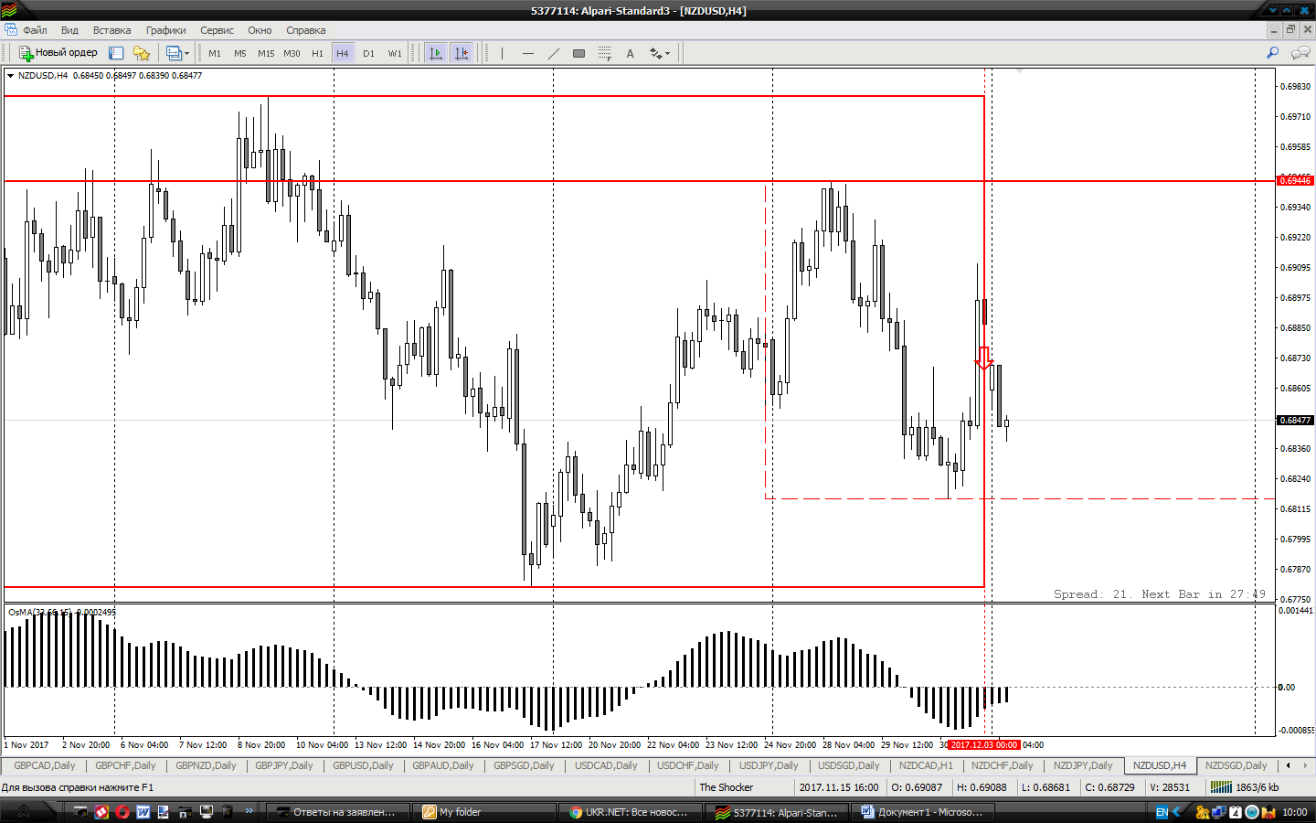Switch chart to the D1 timeframe
Screen dimensions: 1316x823
point(368,53)
